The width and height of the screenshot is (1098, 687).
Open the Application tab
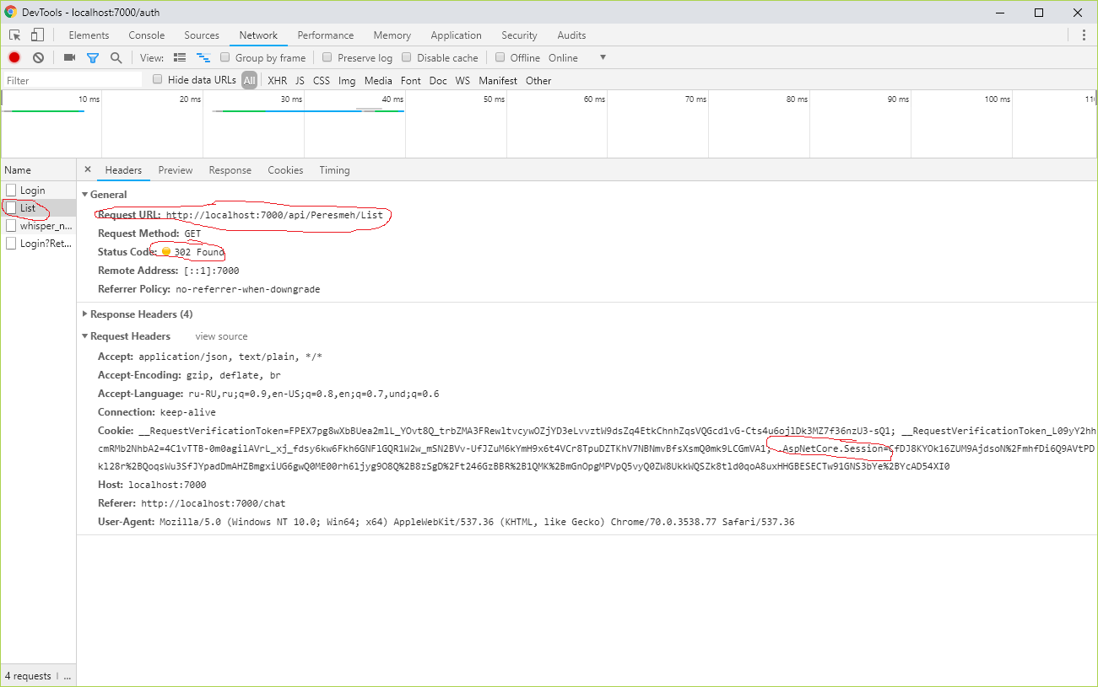tap(456, 35)
